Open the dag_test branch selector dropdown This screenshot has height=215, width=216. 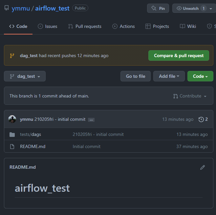(25, 76)
